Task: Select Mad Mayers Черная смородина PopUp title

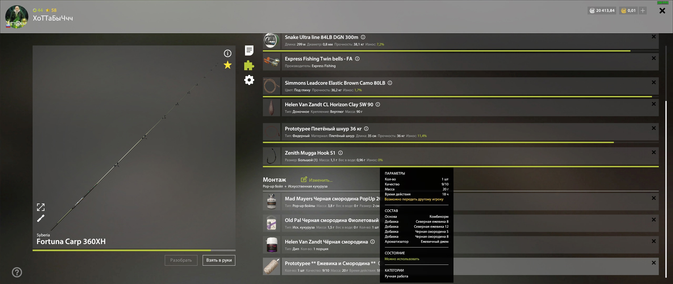Action: 332,199
